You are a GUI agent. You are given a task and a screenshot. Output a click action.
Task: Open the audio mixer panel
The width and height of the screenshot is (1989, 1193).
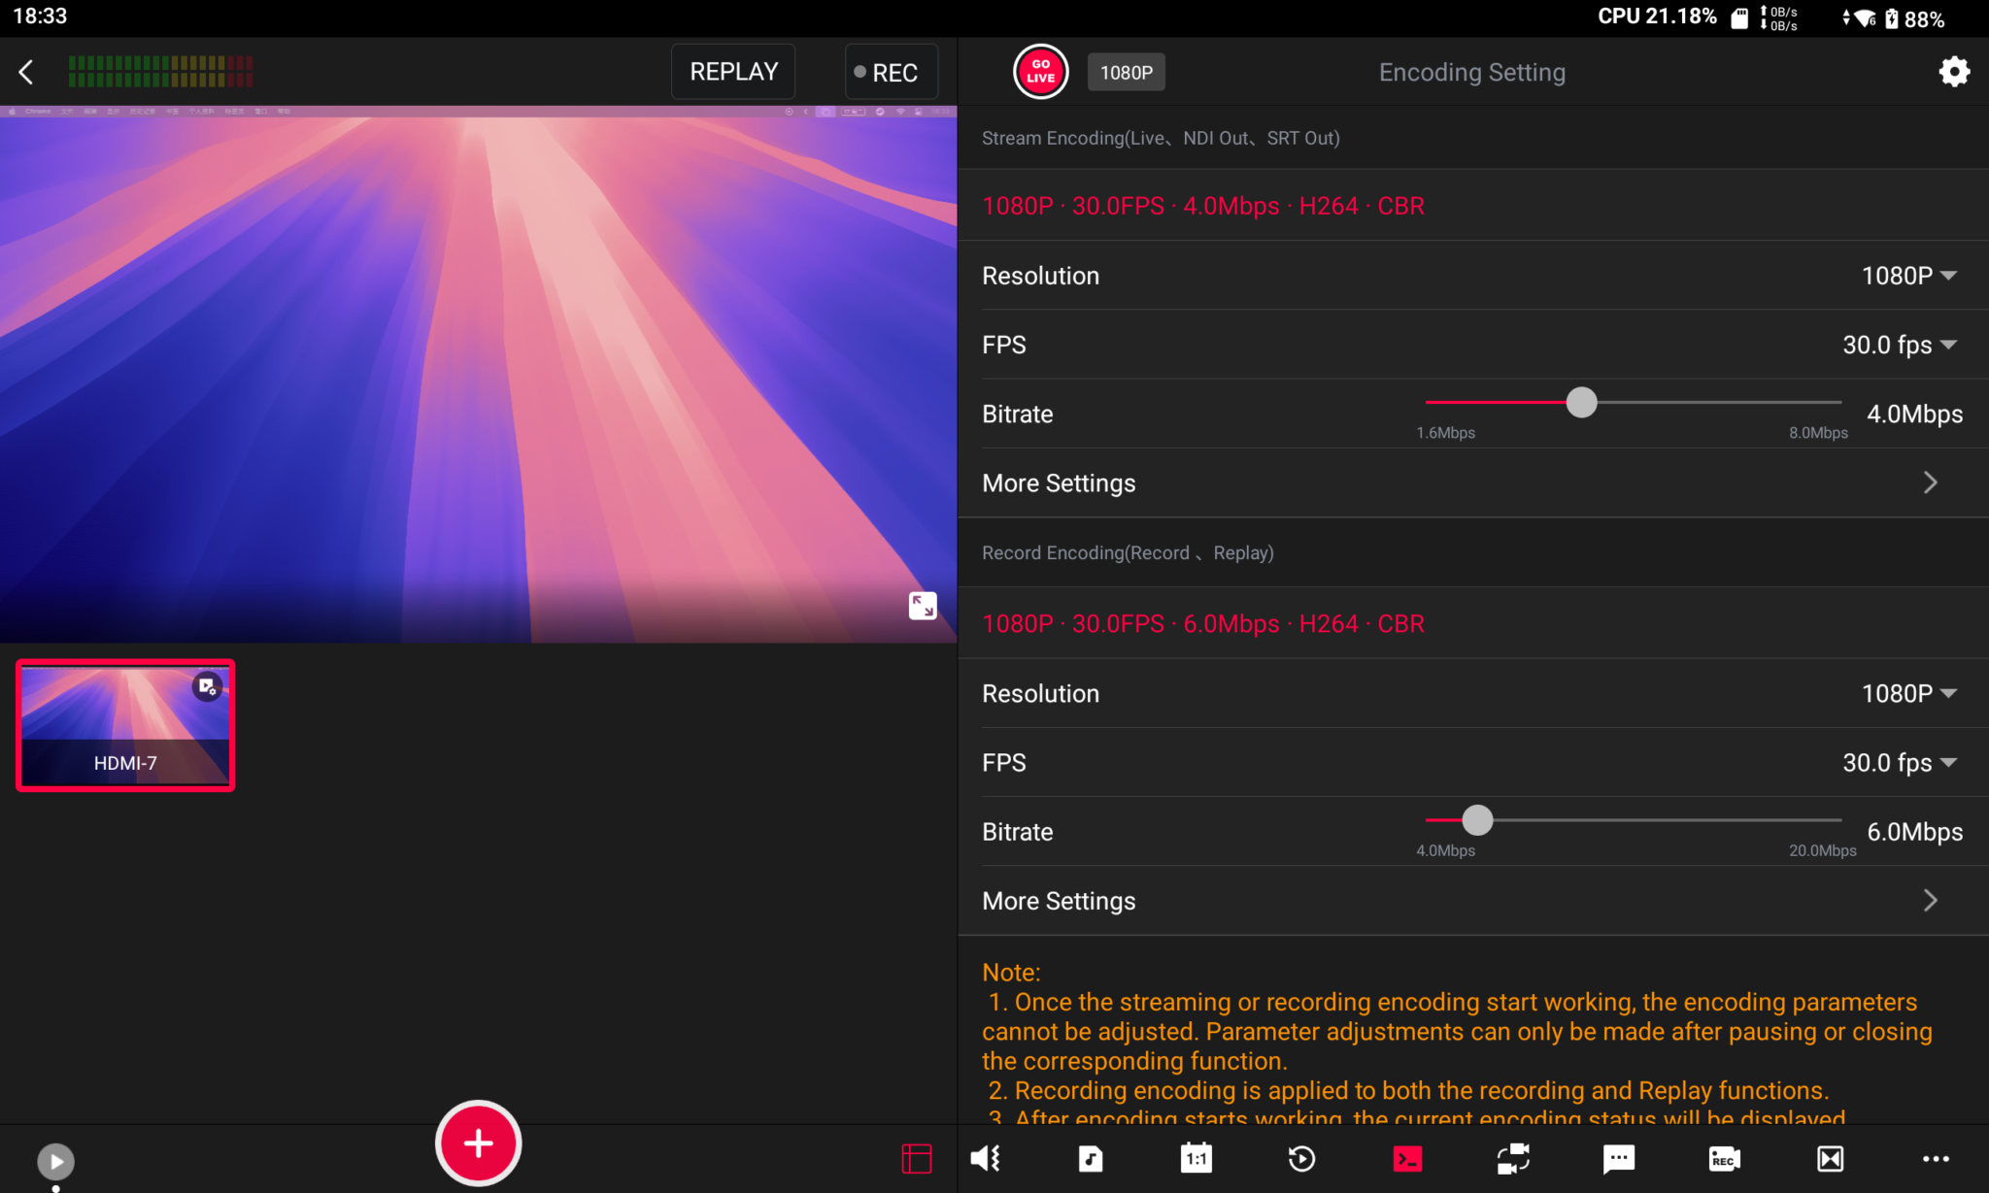[x=985, y=1158]
